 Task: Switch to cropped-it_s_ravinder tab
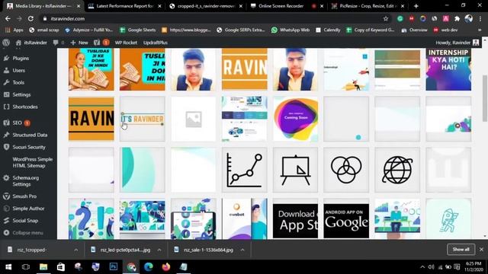click(207, 6)
